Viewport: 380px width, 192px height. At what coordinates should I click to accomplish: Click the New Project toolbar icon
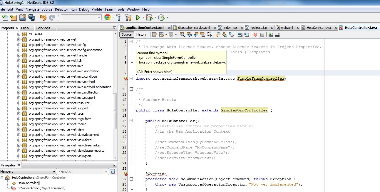coord(14,18)
